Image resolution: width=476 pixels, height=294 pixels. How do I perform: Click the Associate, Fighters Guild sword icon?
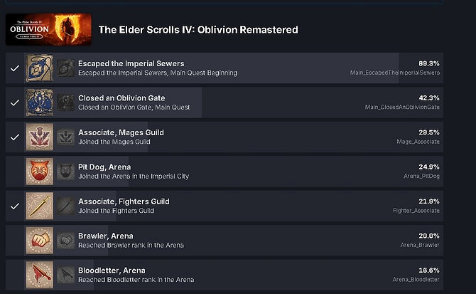click(40, 206)
